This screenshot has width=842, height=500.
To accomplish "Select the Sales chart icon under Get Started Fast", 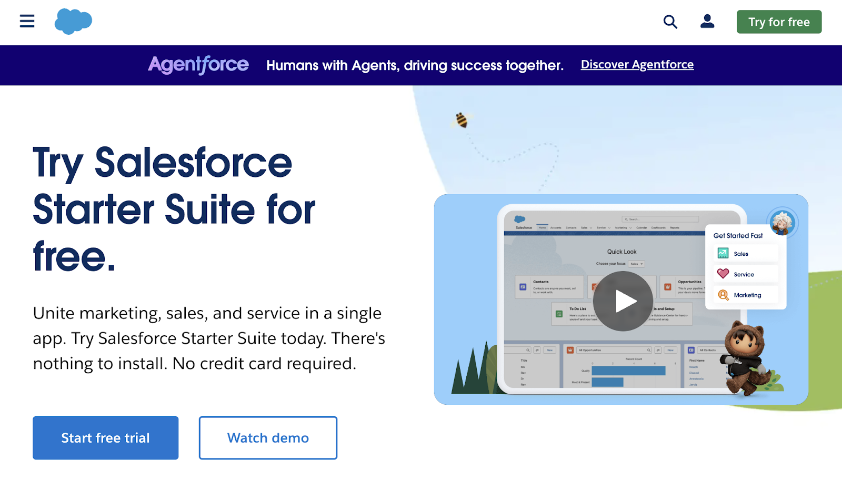I will click(723, 253).
